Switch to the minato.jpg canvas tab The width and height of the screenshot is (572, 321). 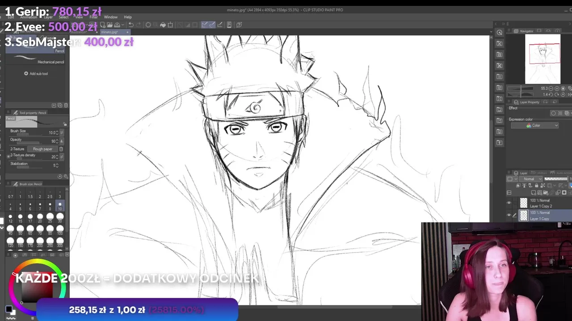[x=114, y=32]
